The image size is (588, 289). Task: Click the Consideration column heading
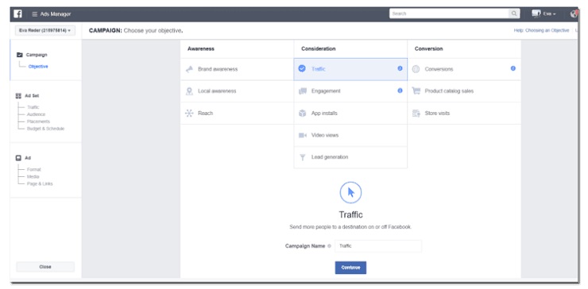tap(319, 48)
